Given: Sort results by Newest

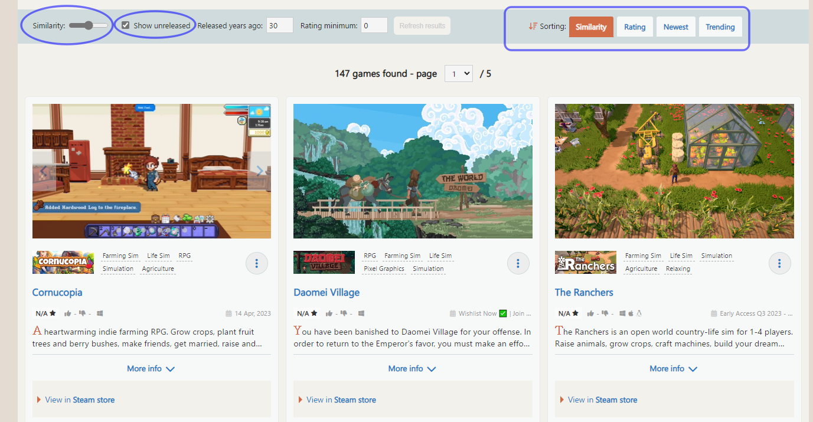Looking at the screenshot, I should [675, 27].
